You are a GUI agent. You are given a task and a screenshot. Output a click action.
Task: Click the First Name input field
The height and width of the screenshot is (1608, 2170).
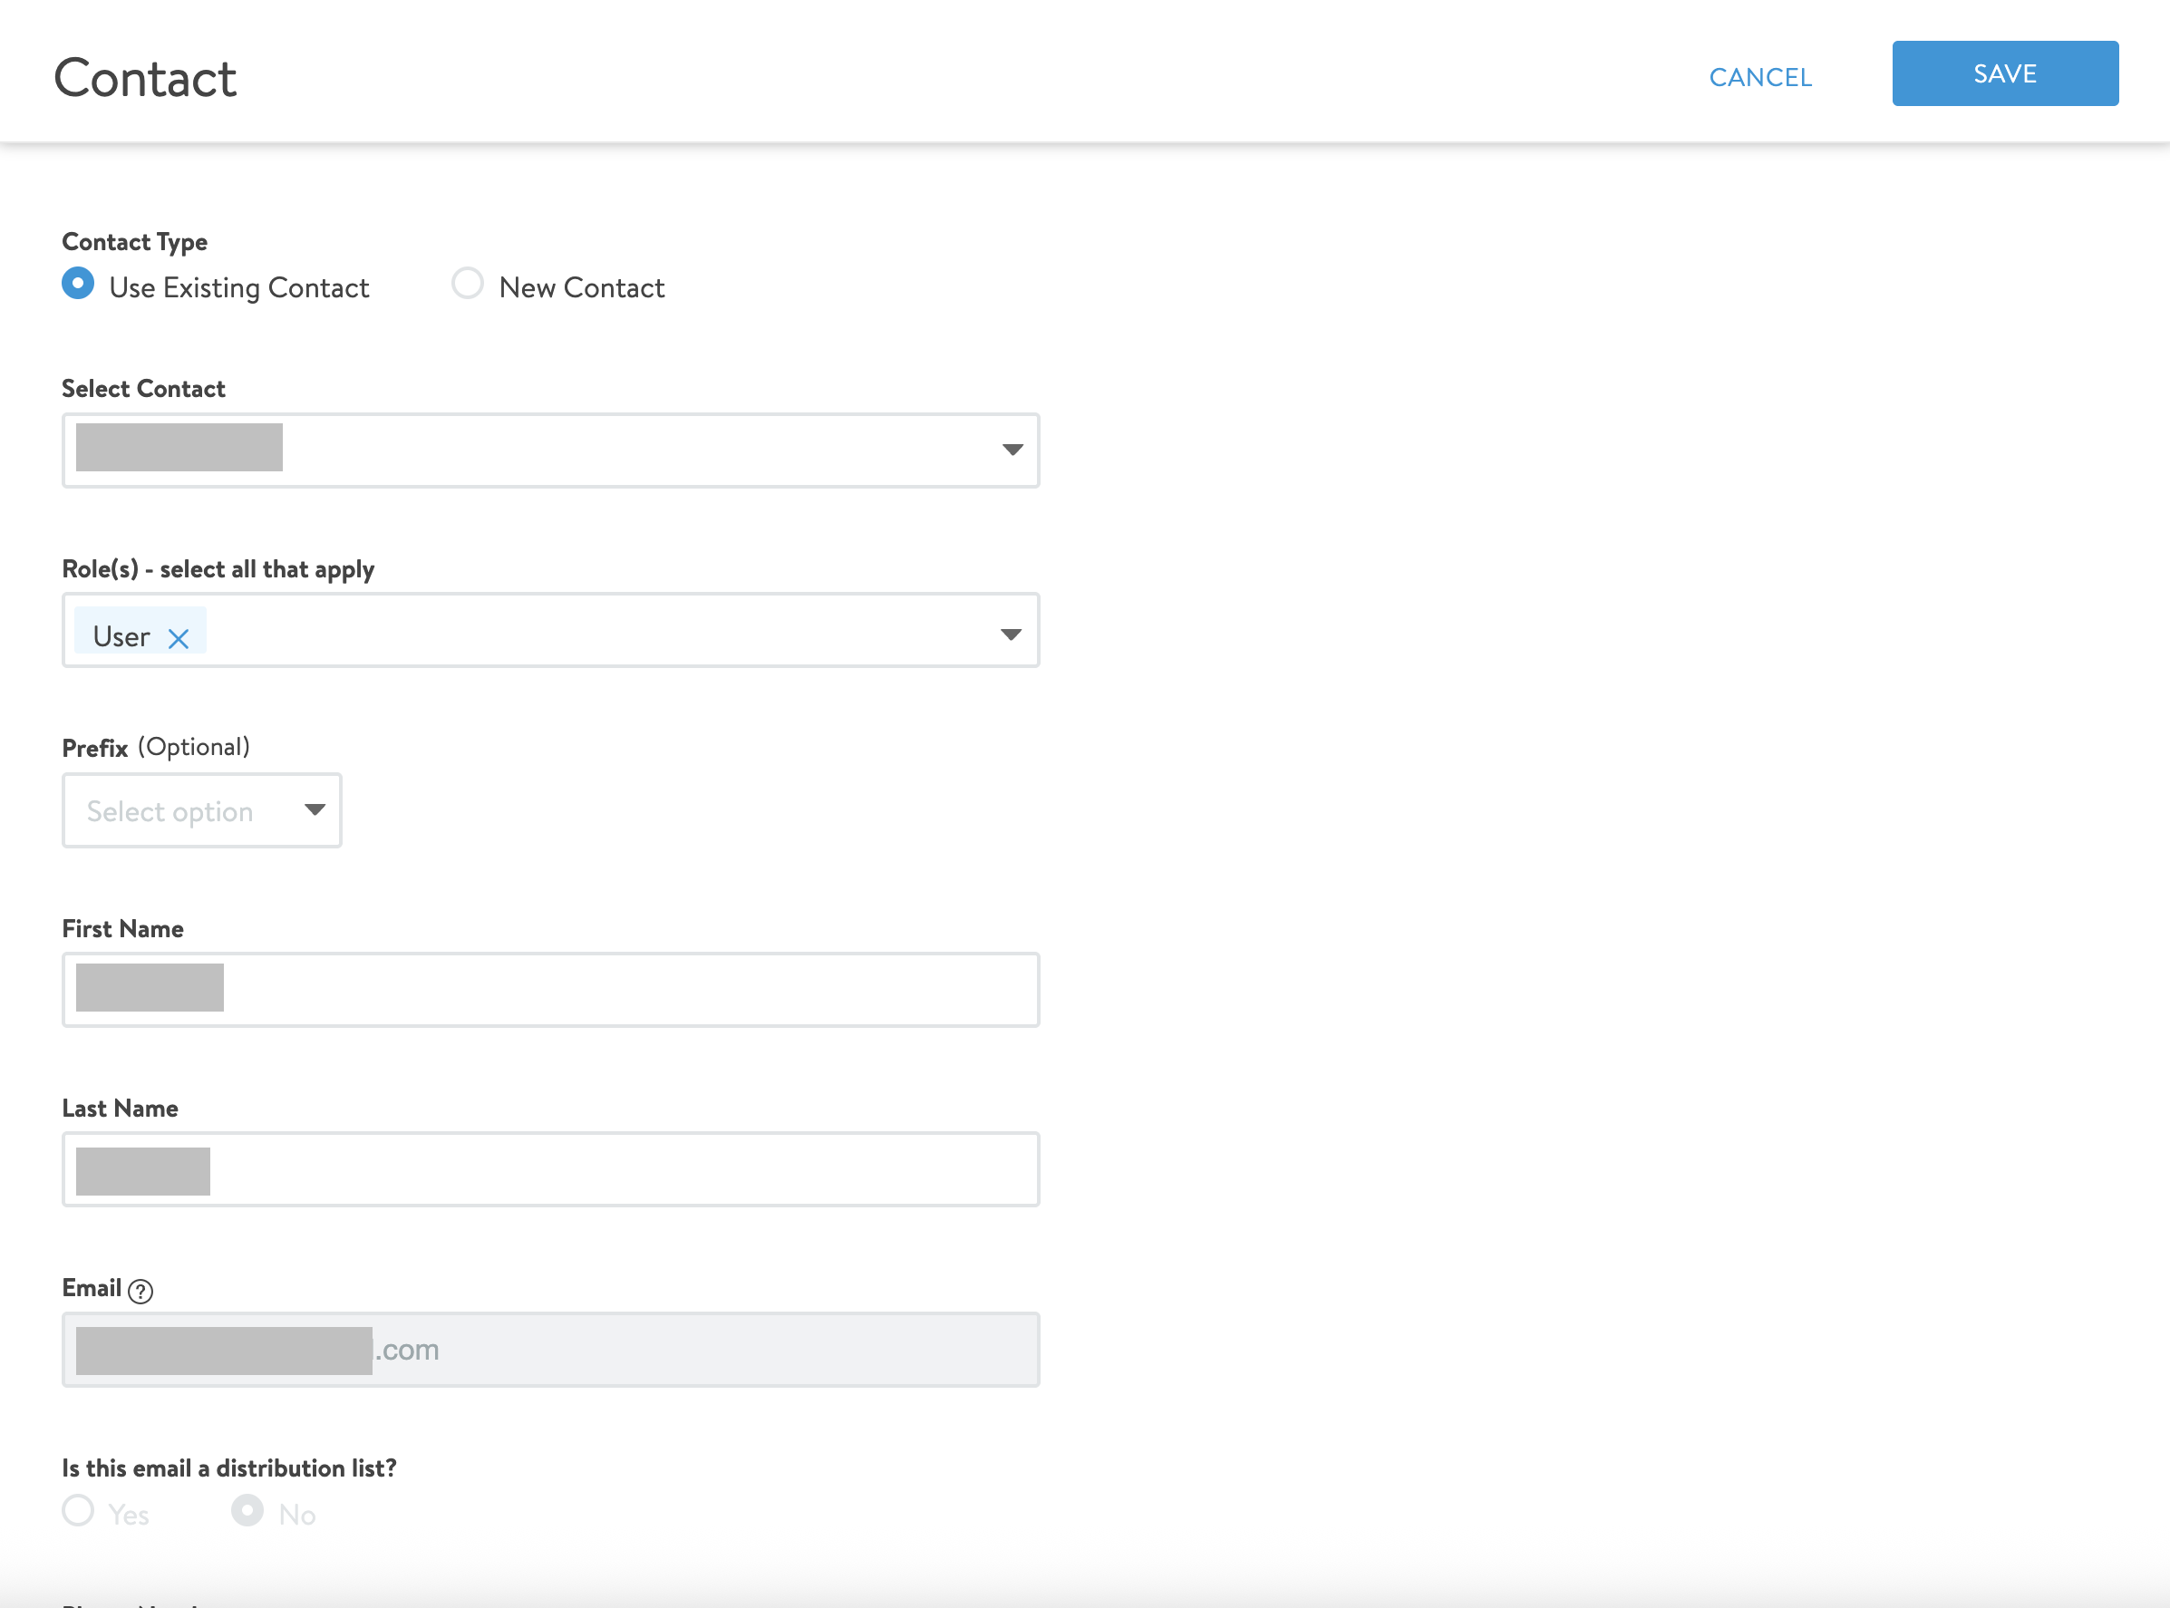point(551,989)
